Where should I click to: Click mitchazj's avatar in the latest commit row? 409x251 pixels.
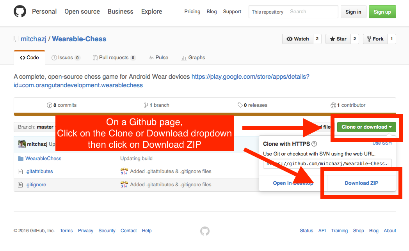[x=21, y=144]
